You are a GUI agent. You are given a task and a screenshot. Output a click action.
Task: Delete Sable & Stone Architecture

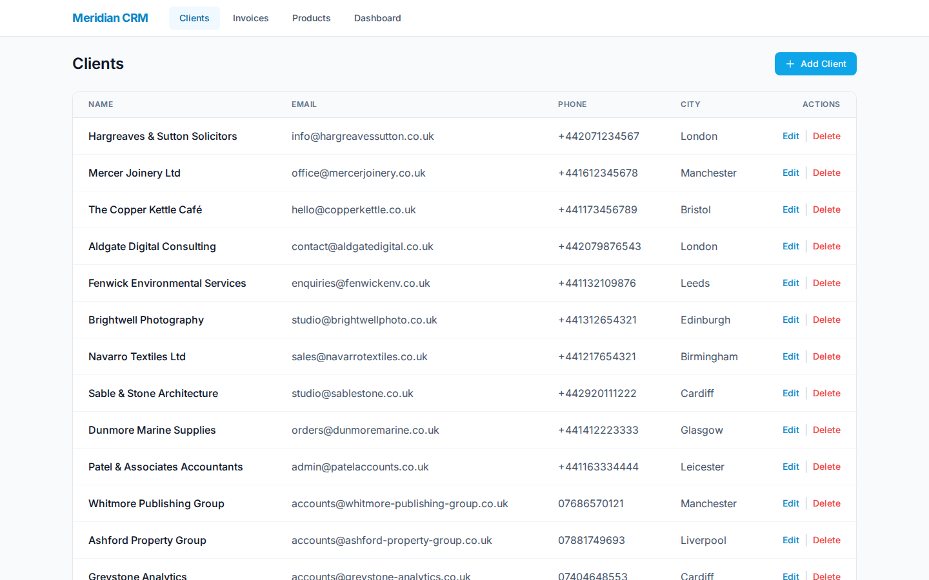pos(826,393)
